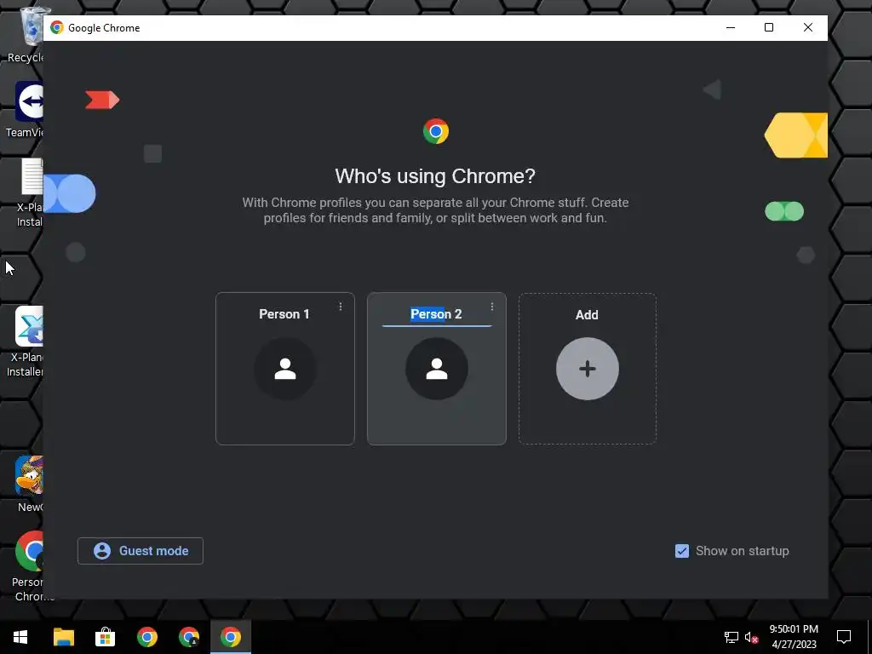Open File Explorer from the taskbar
This screenshot has height=654, width=872.
[63, 637]
